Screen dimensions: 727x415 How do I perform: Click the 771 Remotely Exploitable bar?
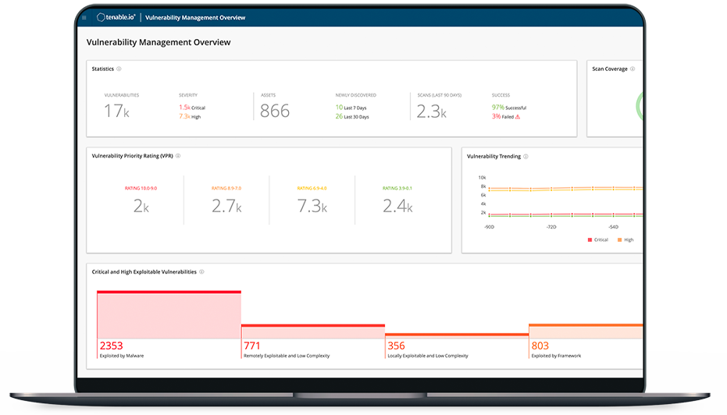tap(313, 332)
